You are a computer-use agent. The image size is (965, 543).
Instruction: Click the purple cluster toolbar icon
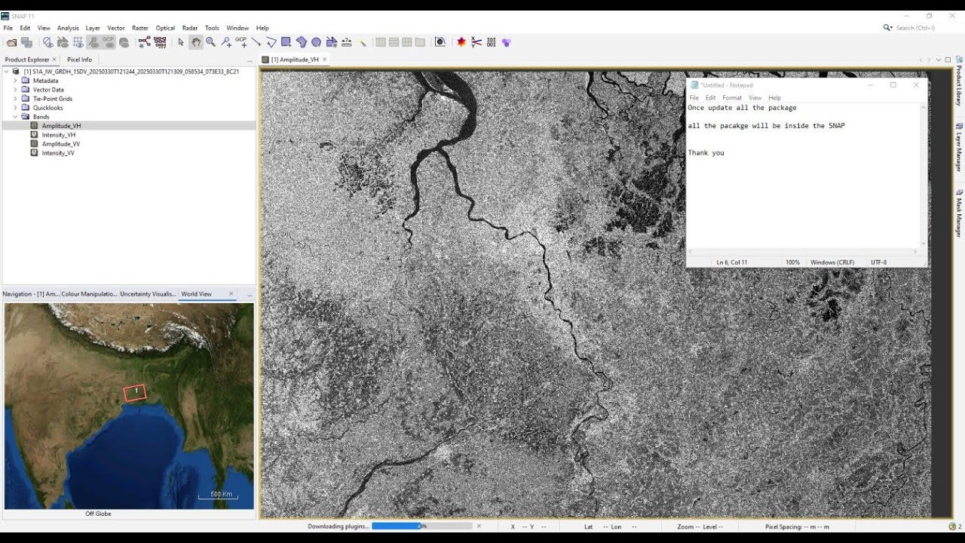506,42
